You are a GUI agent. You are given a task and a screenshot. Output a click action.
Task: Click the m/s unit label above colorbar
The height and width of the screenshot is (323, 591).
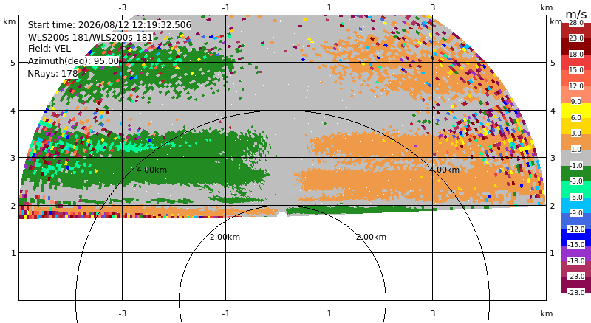coord(576,14)
